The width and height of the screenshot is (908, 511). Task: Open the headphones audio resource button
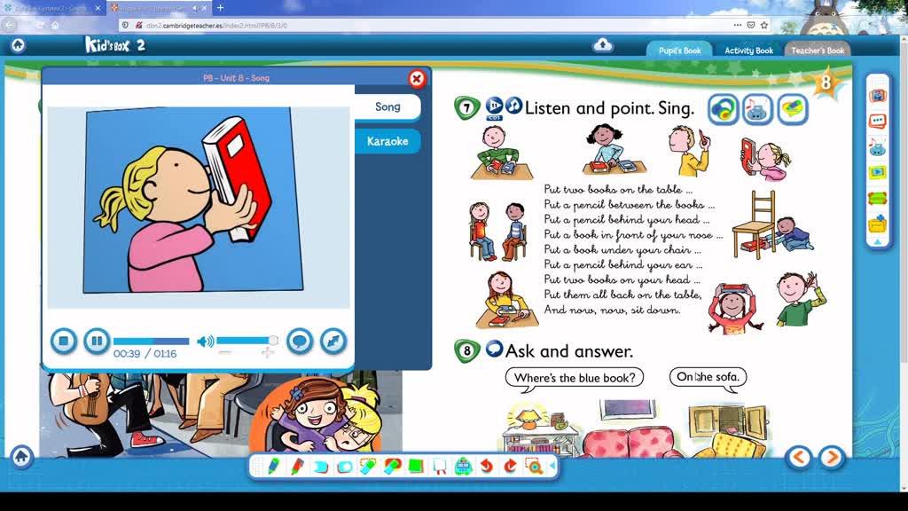click(724, 109)
